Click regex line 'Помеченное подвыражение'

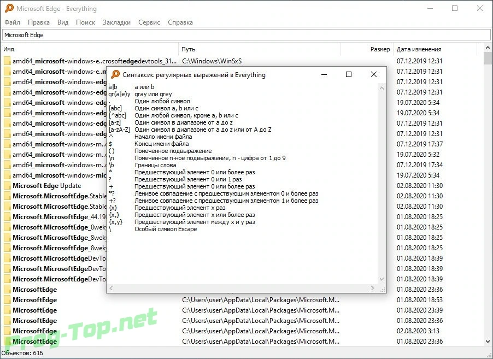pos(173,151)
